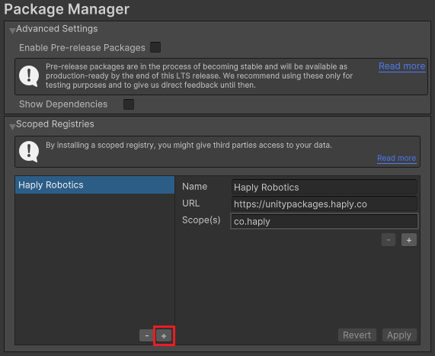Viewport: 435px width, 356px height.
Task: Add another scope with the plus button
Action: click(x=409, y=240)
